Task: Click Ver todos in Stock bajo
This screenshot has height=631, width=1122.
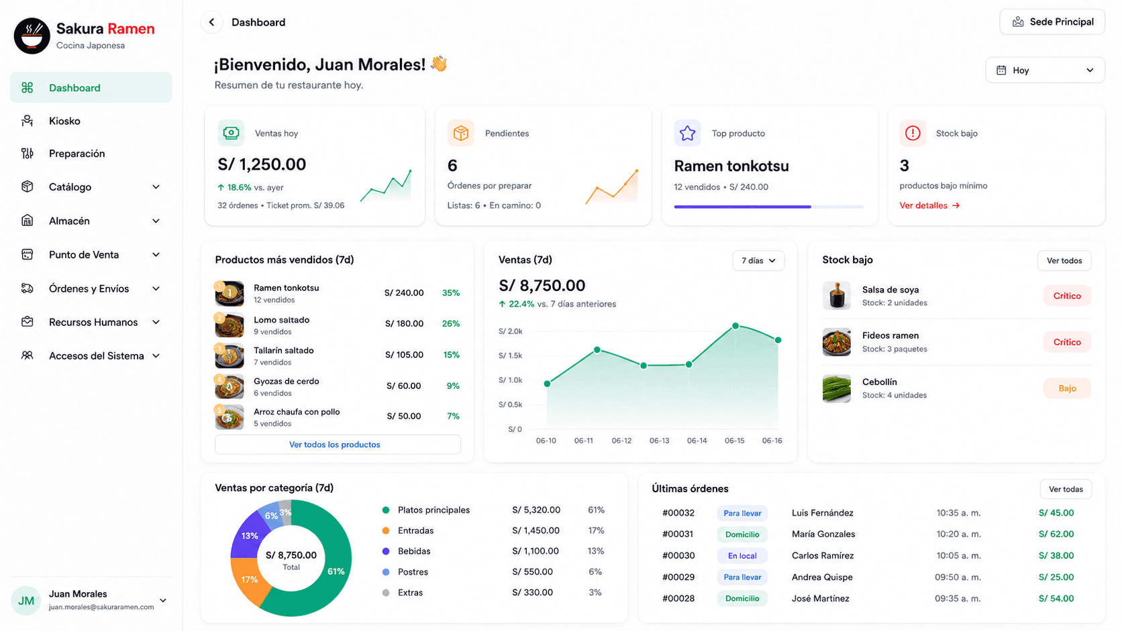Action: [1064, 260]
